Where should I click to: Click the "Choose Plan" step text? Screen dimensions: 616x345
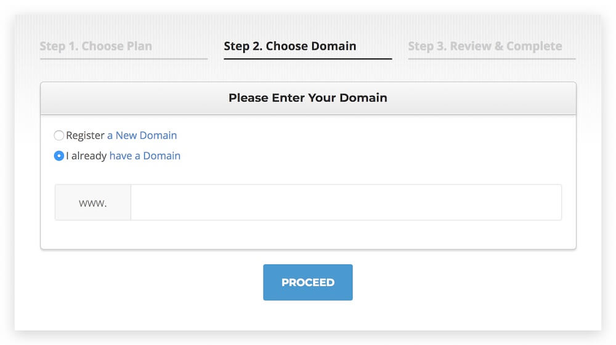pyautogui.click(x=116, y=46)
